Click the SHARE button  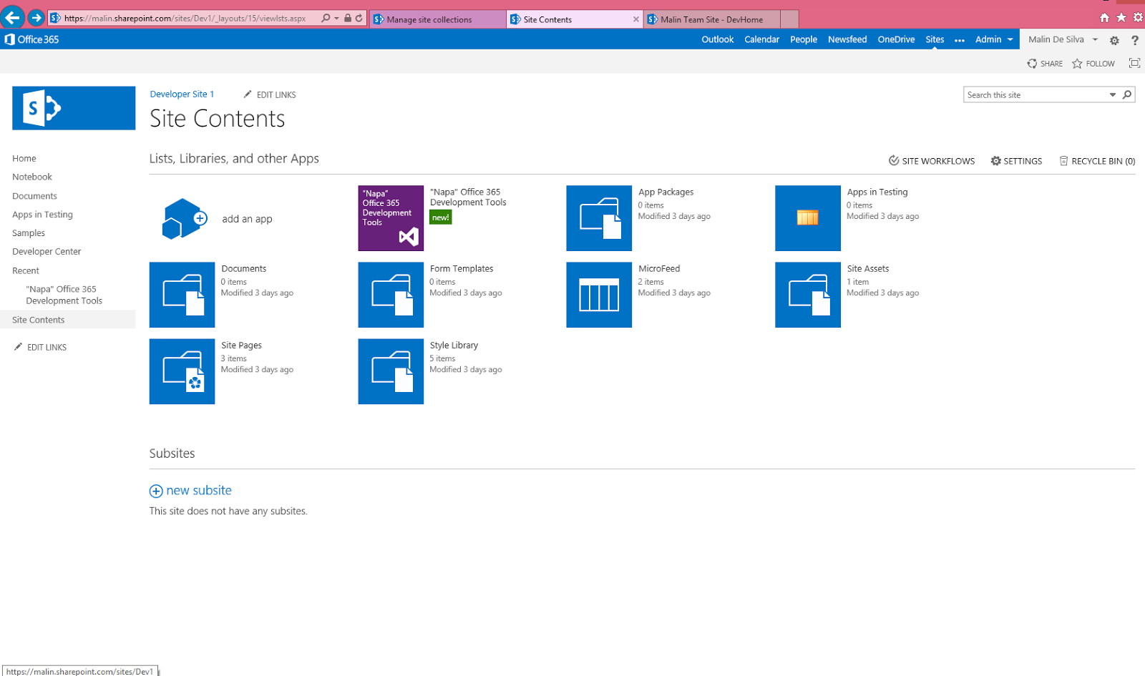click(x=1045, y=64)
